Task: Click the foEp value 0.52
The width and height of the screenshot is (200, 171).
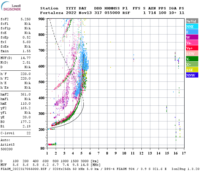Action: [27, 37]
